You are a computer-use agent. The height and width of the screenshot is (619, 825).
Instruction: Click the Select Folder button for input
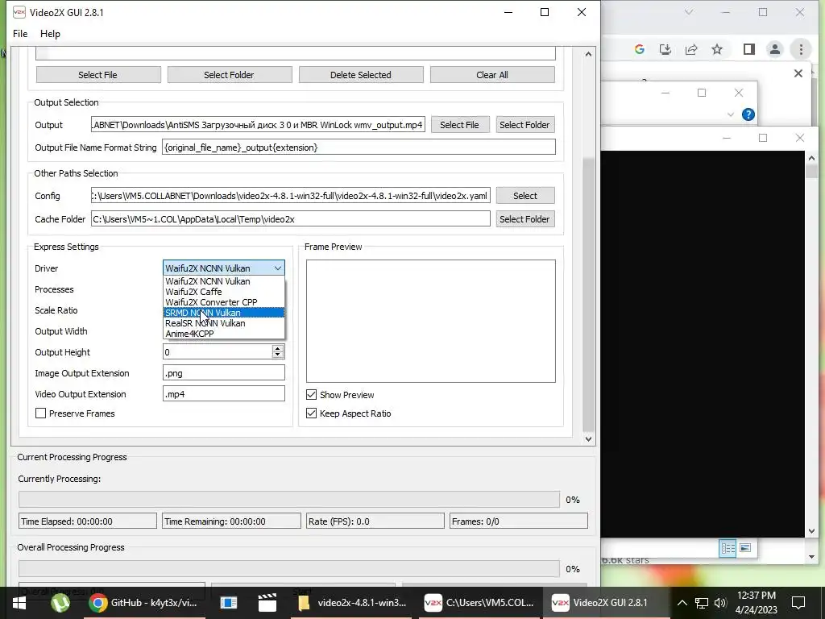pyautogui.click(x=229, y=75)
